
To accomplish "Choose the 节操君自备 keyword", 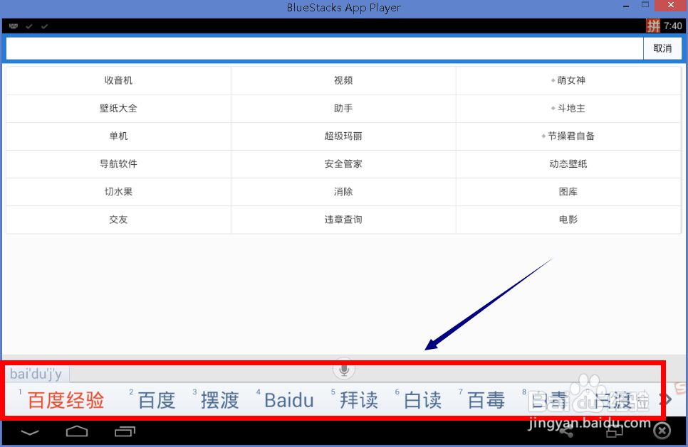I will [x=568, y=136].
